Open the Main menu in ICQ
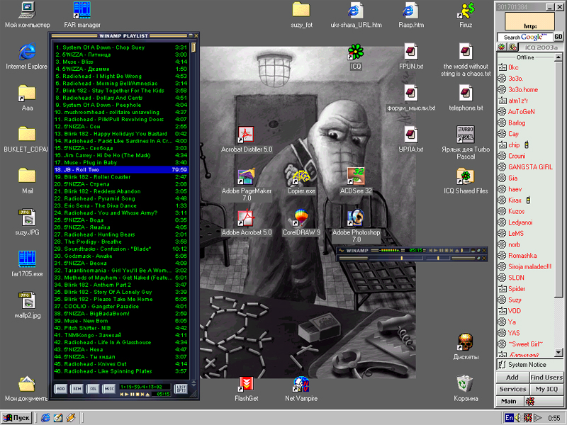This screenshot has height=425, width=567. point(509,401)
